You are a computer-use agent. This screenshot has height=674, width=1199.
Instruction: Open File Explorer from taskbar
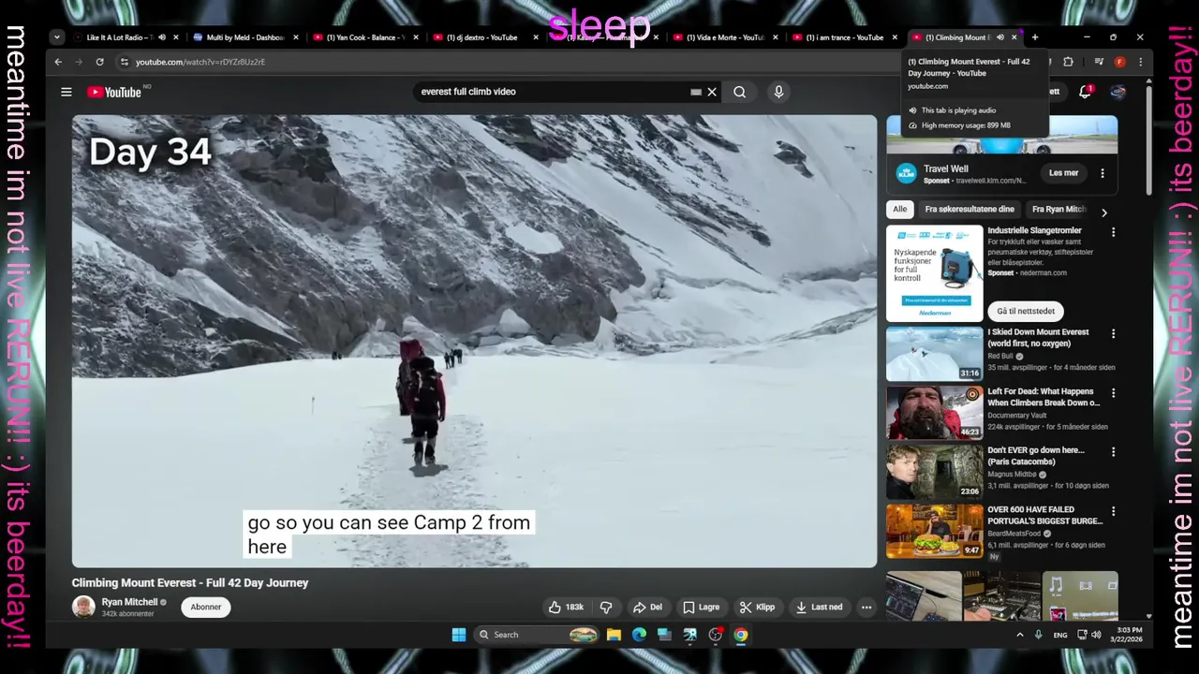click(x=614, y=635)
